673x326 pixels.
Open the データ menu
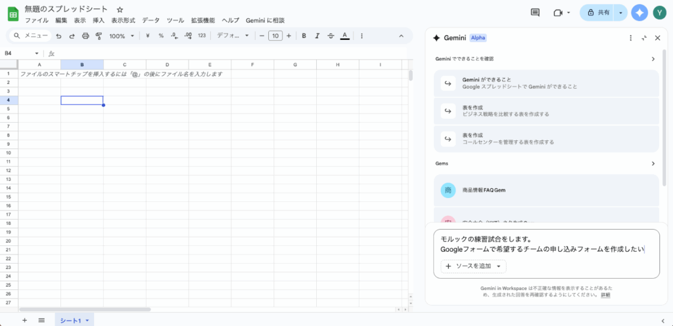[x=151, y=20]
